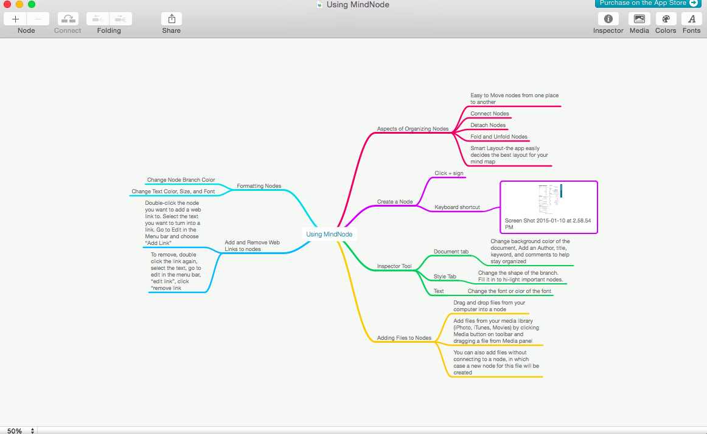Image resolution: width=707 pixels, height=434 pixels.
Task: Select Easy to Move nodes node
Action: pyautogui.click(x=515, y=98)
